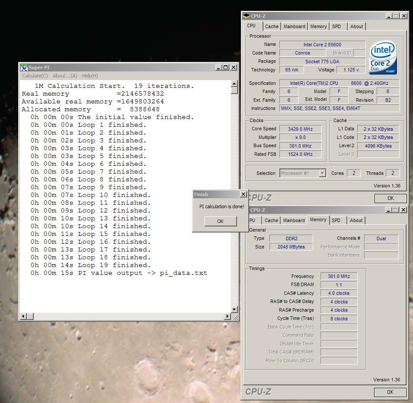413x403 pixels.
Task: Click the Intel Core 2 Duo logo
Action: [x=383, y=57]
